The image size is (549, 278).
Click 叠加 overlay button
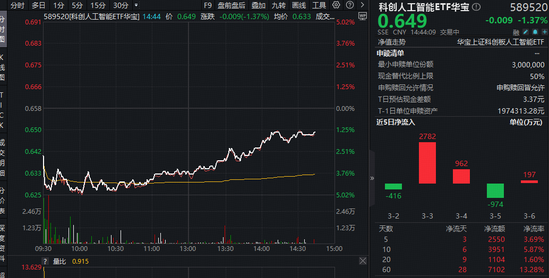(259, 5)
